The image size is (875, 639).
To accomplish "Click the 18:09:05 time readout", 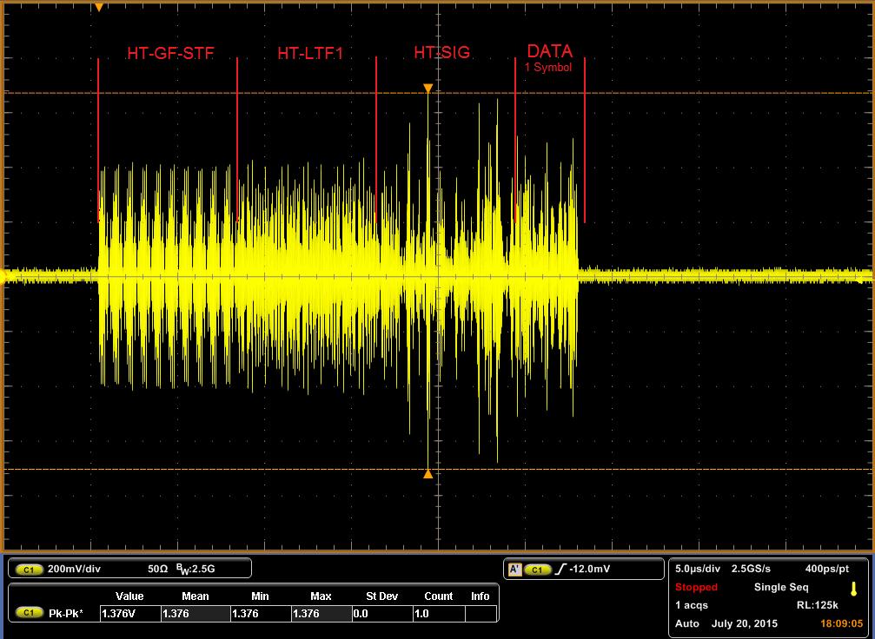I will 841,623.
